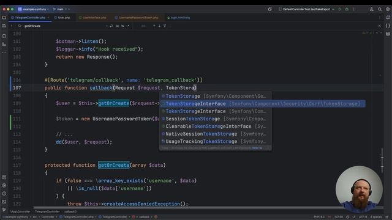
Task: Expand the replace field arrow in search bar
Action: click(11, 26)
